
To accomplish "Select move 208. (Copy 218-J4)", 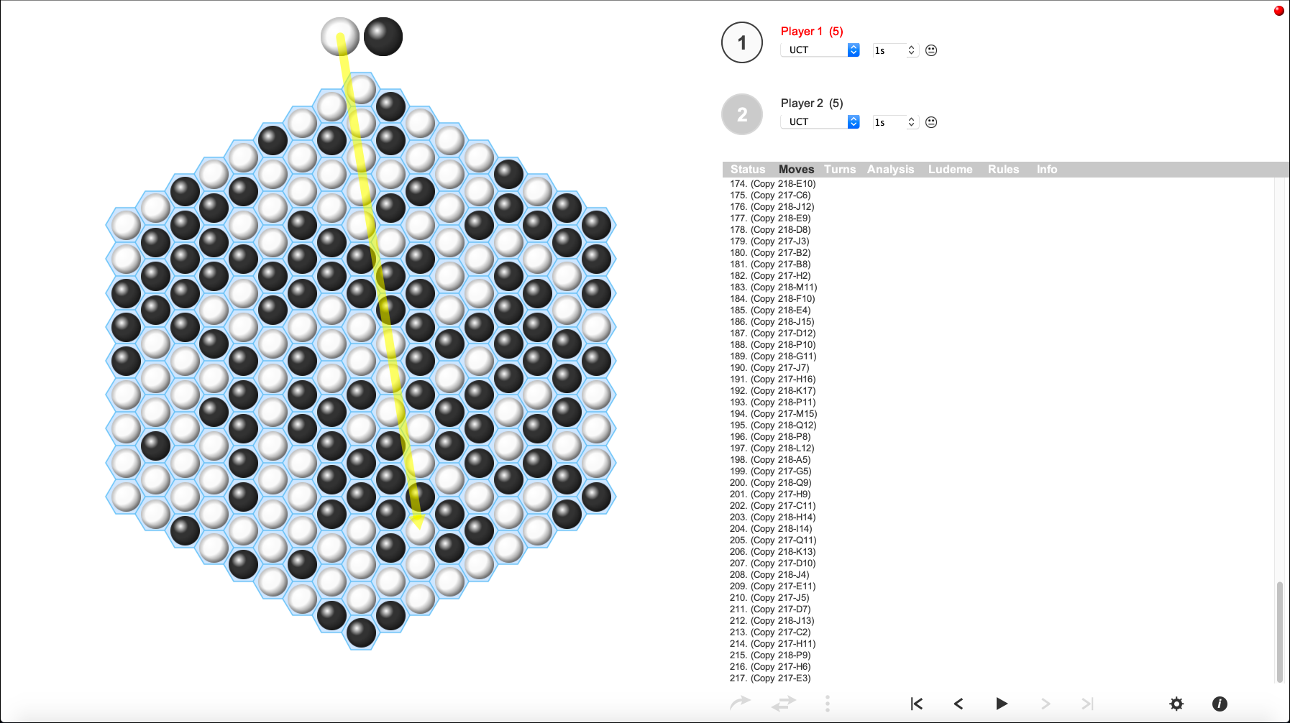I will (769, 575).
